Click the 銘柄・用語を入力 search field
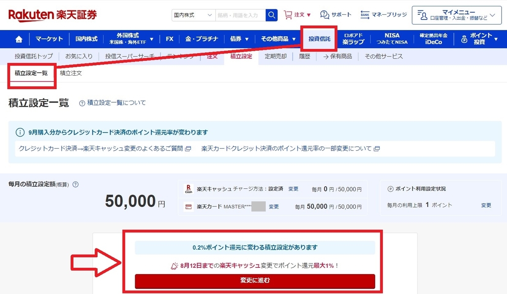Screen dimensions: 507x294 (x=240, y=15)
